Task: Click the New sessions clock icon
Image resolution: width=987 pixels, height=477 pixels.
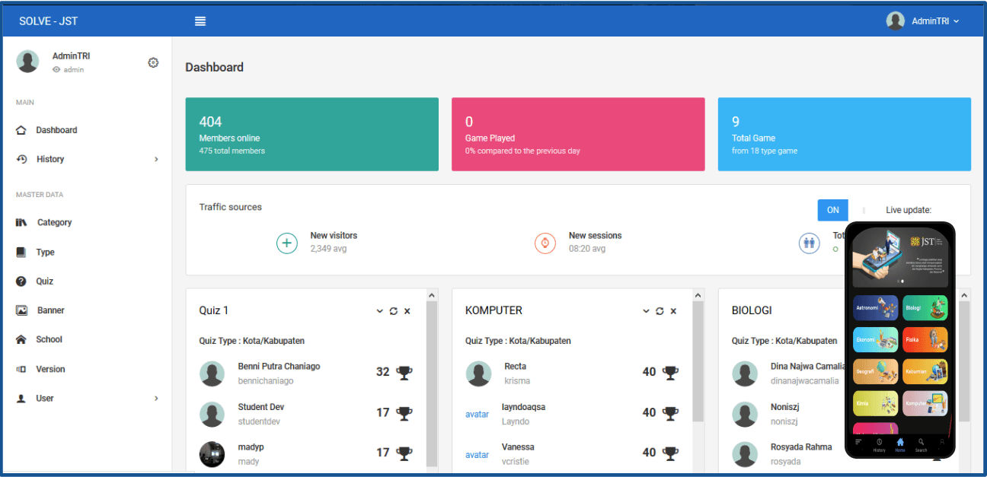Action: click(x=545, y=243)
